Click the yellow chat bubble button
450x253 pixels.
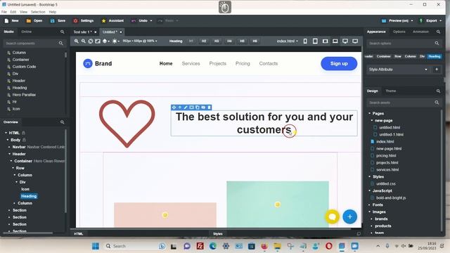click(x=332, y=217)
